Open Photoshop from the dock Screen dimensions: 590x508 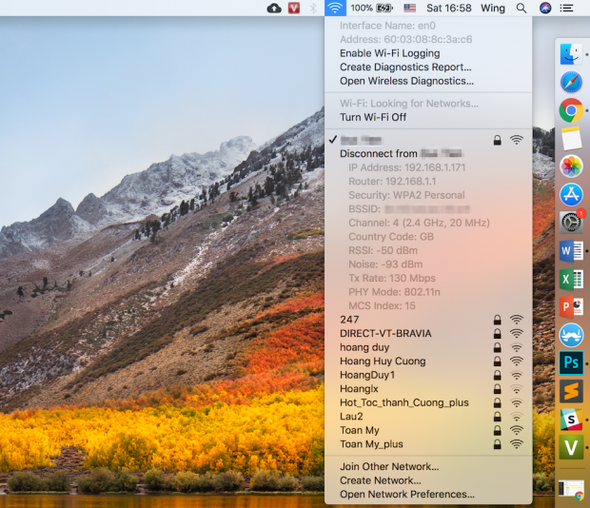tap(571, 362)
